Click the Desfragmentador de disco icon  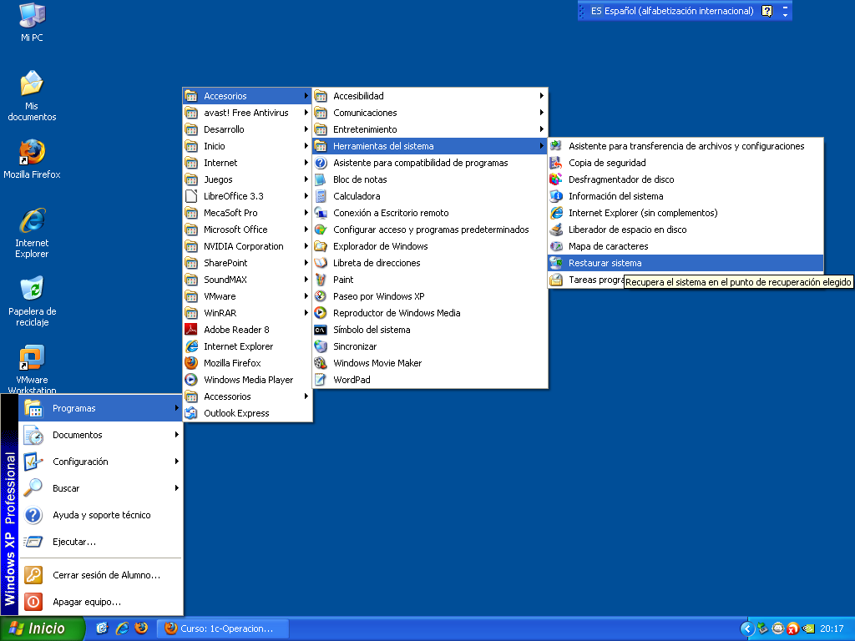click(x=555, y=179)
